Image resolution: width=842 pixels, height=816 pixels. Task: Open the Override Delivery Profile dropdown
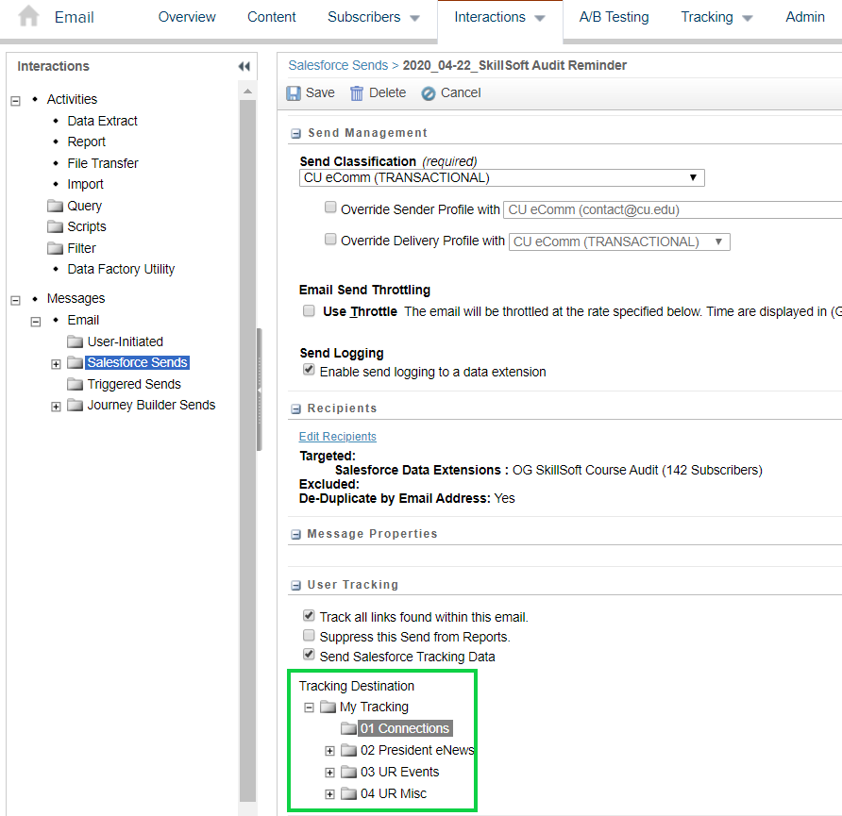click(x=619, y=241)
